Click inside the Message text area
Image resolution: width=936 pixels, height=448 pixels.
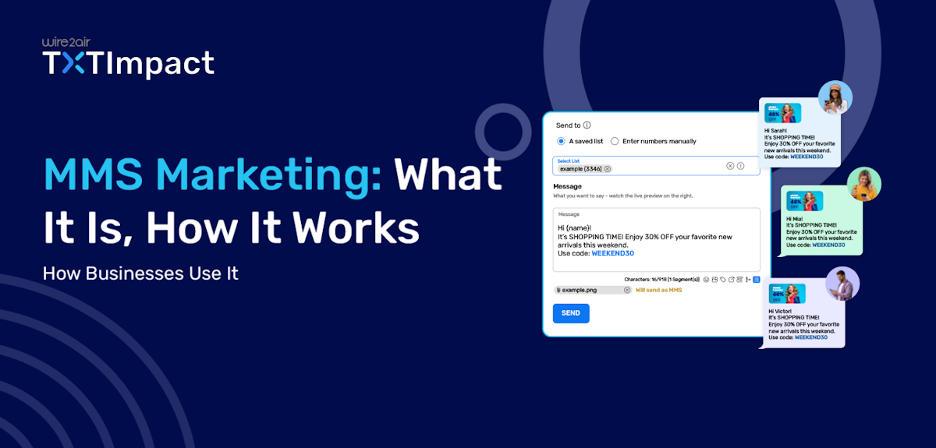pyautogui.click(x=656, y=239)
